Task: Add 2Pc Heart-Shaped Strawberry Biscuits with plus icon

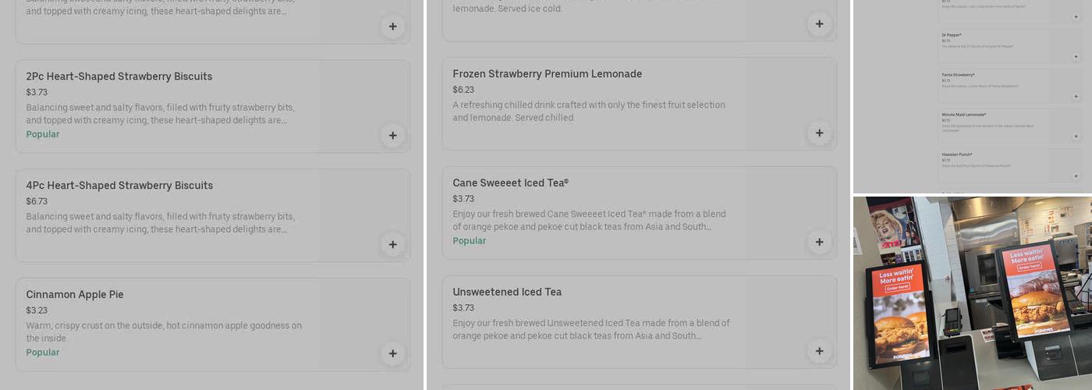Action: click(392, 136)
